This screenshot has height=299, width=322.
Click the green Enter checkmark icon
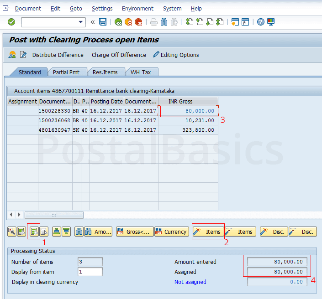[11, 22]
